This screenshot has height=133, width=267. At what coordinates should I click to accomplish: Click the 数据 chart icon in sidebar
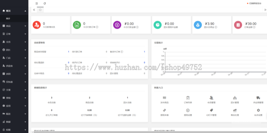[4, 122]
